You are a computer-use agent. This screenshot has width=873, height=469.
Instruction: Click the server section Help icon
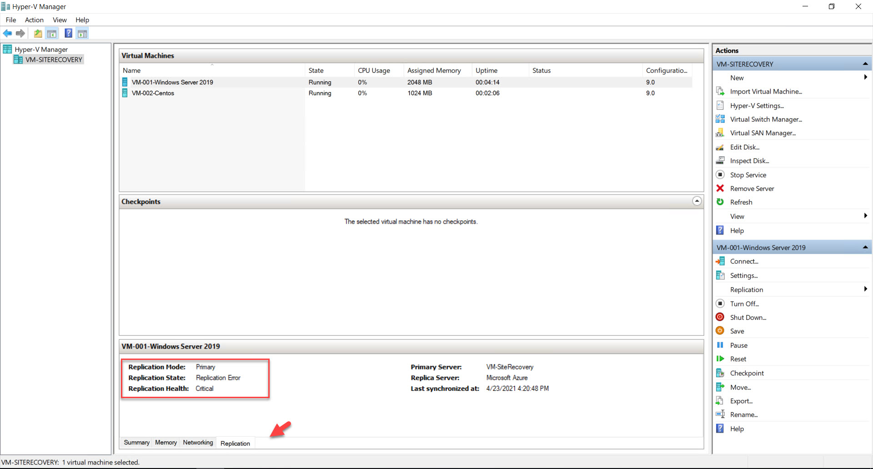click(720, 230)
